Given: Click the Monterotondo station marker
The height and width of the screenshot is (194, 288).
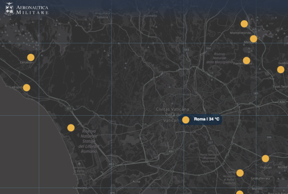Looking at the screenshot, I should point(244,24).
